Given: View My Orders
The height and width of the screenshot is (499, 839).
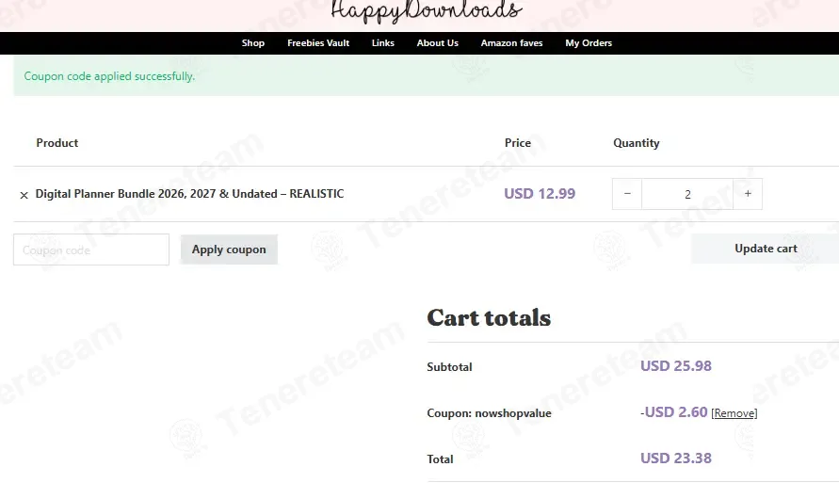Looking at the screenshot, I should 589,42.
